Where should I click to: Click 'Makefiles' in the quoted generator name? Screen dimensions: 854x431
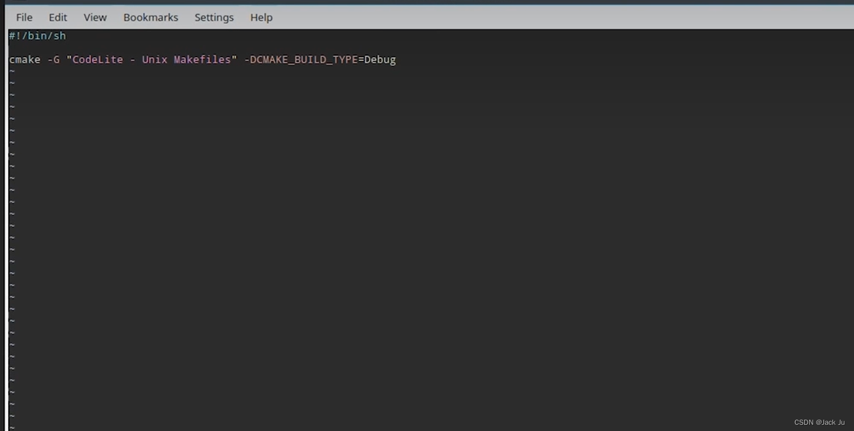pyautogui.click(x=202, y=59)
